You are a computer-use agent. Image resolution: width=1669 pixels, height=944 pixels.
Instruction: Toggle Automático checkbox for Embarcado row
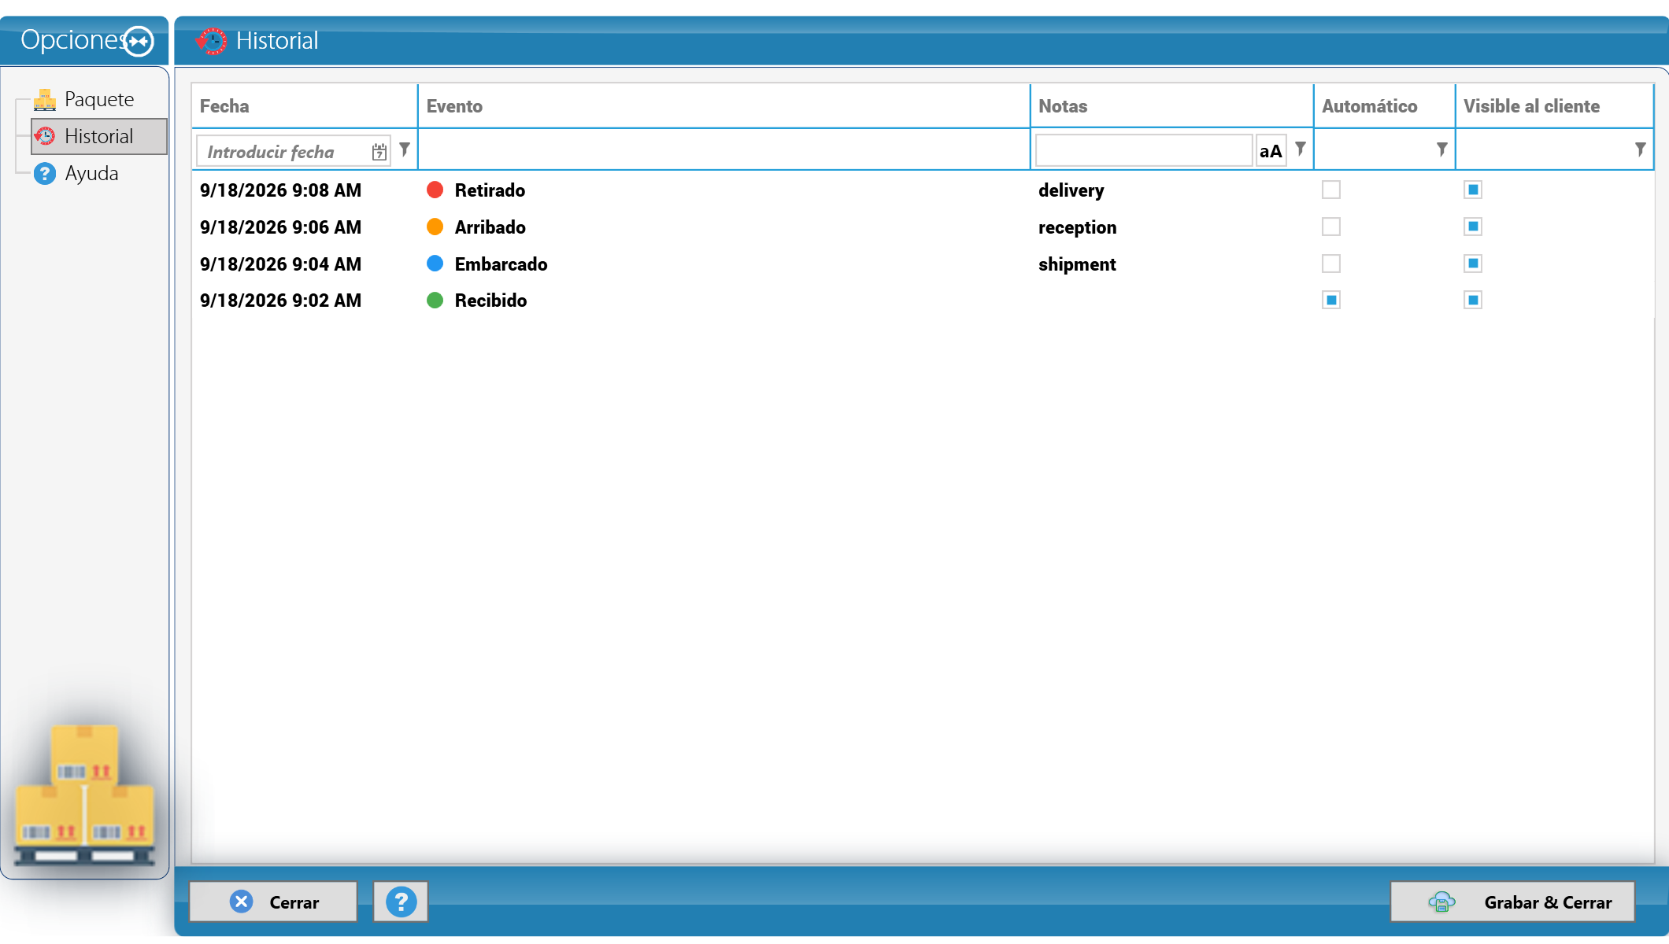point(1331,264)
